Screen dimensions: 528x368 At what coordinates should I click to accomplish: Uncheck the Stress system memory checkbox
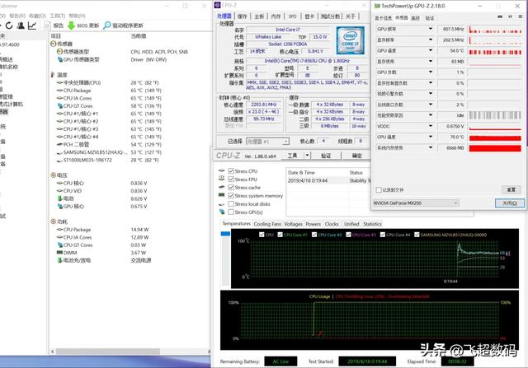click(x=231, y=196)
